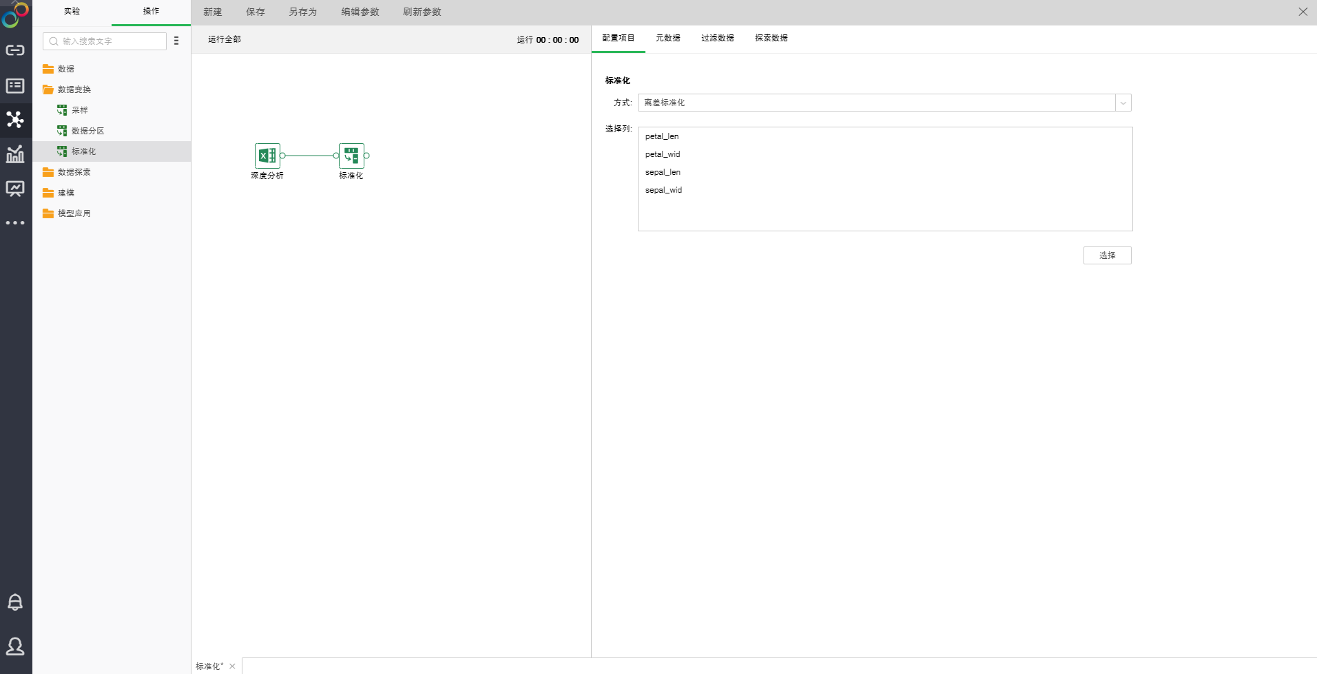Open the 方式 dropdown arrow
This screenshot has width=1317, height=674.
coord(1123,103)
